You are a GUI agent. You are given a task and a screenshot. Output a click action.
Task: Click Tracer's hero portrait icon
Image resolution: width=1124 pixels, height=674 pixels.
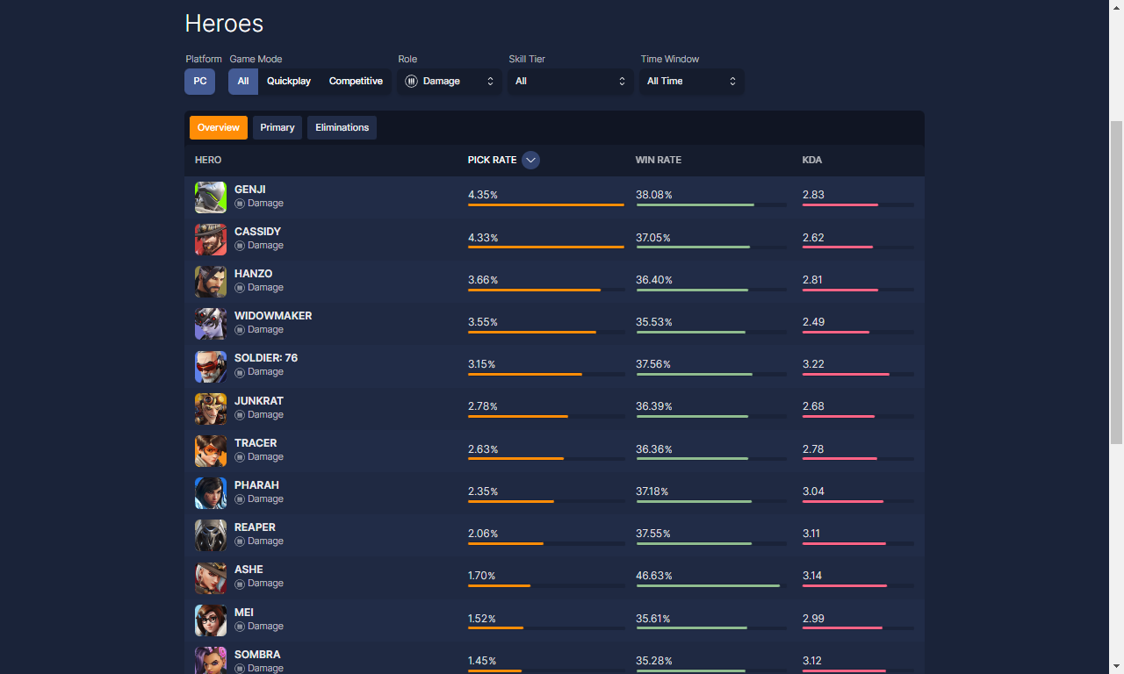pyautogui.click(x=211, y=451)
